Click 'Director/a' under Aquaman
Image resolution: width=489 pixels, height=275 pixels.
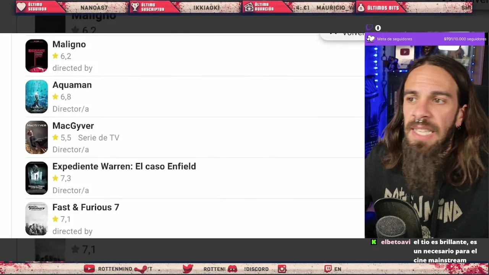coord(71,109)
